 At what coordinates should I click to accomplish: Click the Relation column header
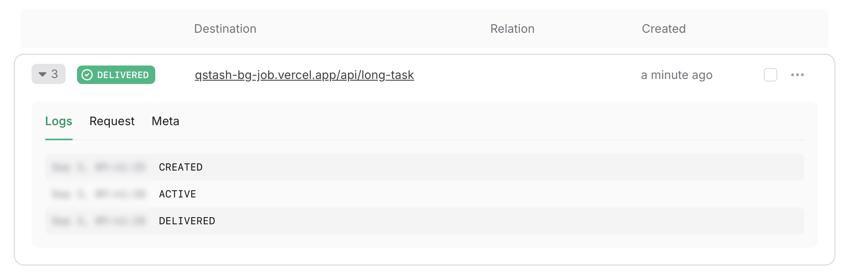(512, 29)
